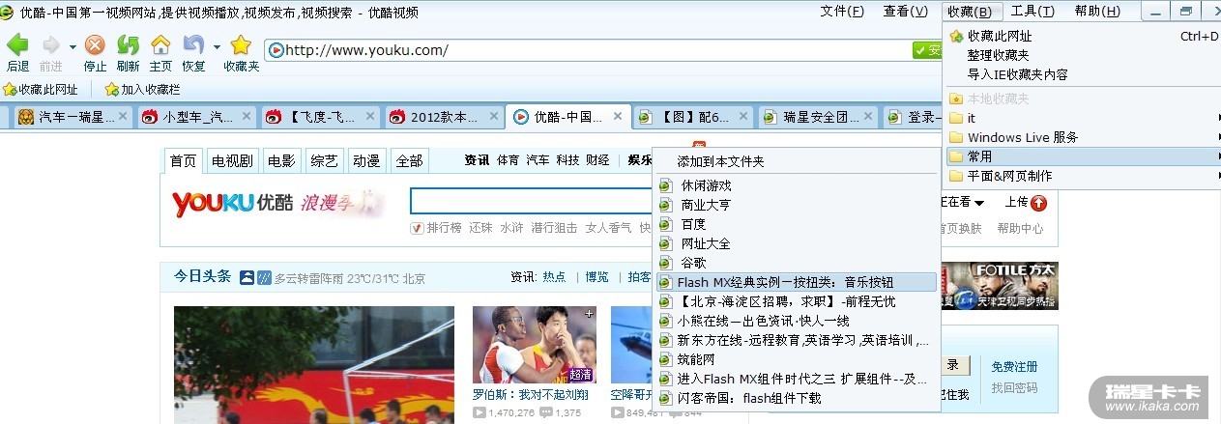Image resolution: width=1221 pixels, height=424 pixels.
Task: Expand the 平面&网页制作 folder
Action: pos(1082,176)
